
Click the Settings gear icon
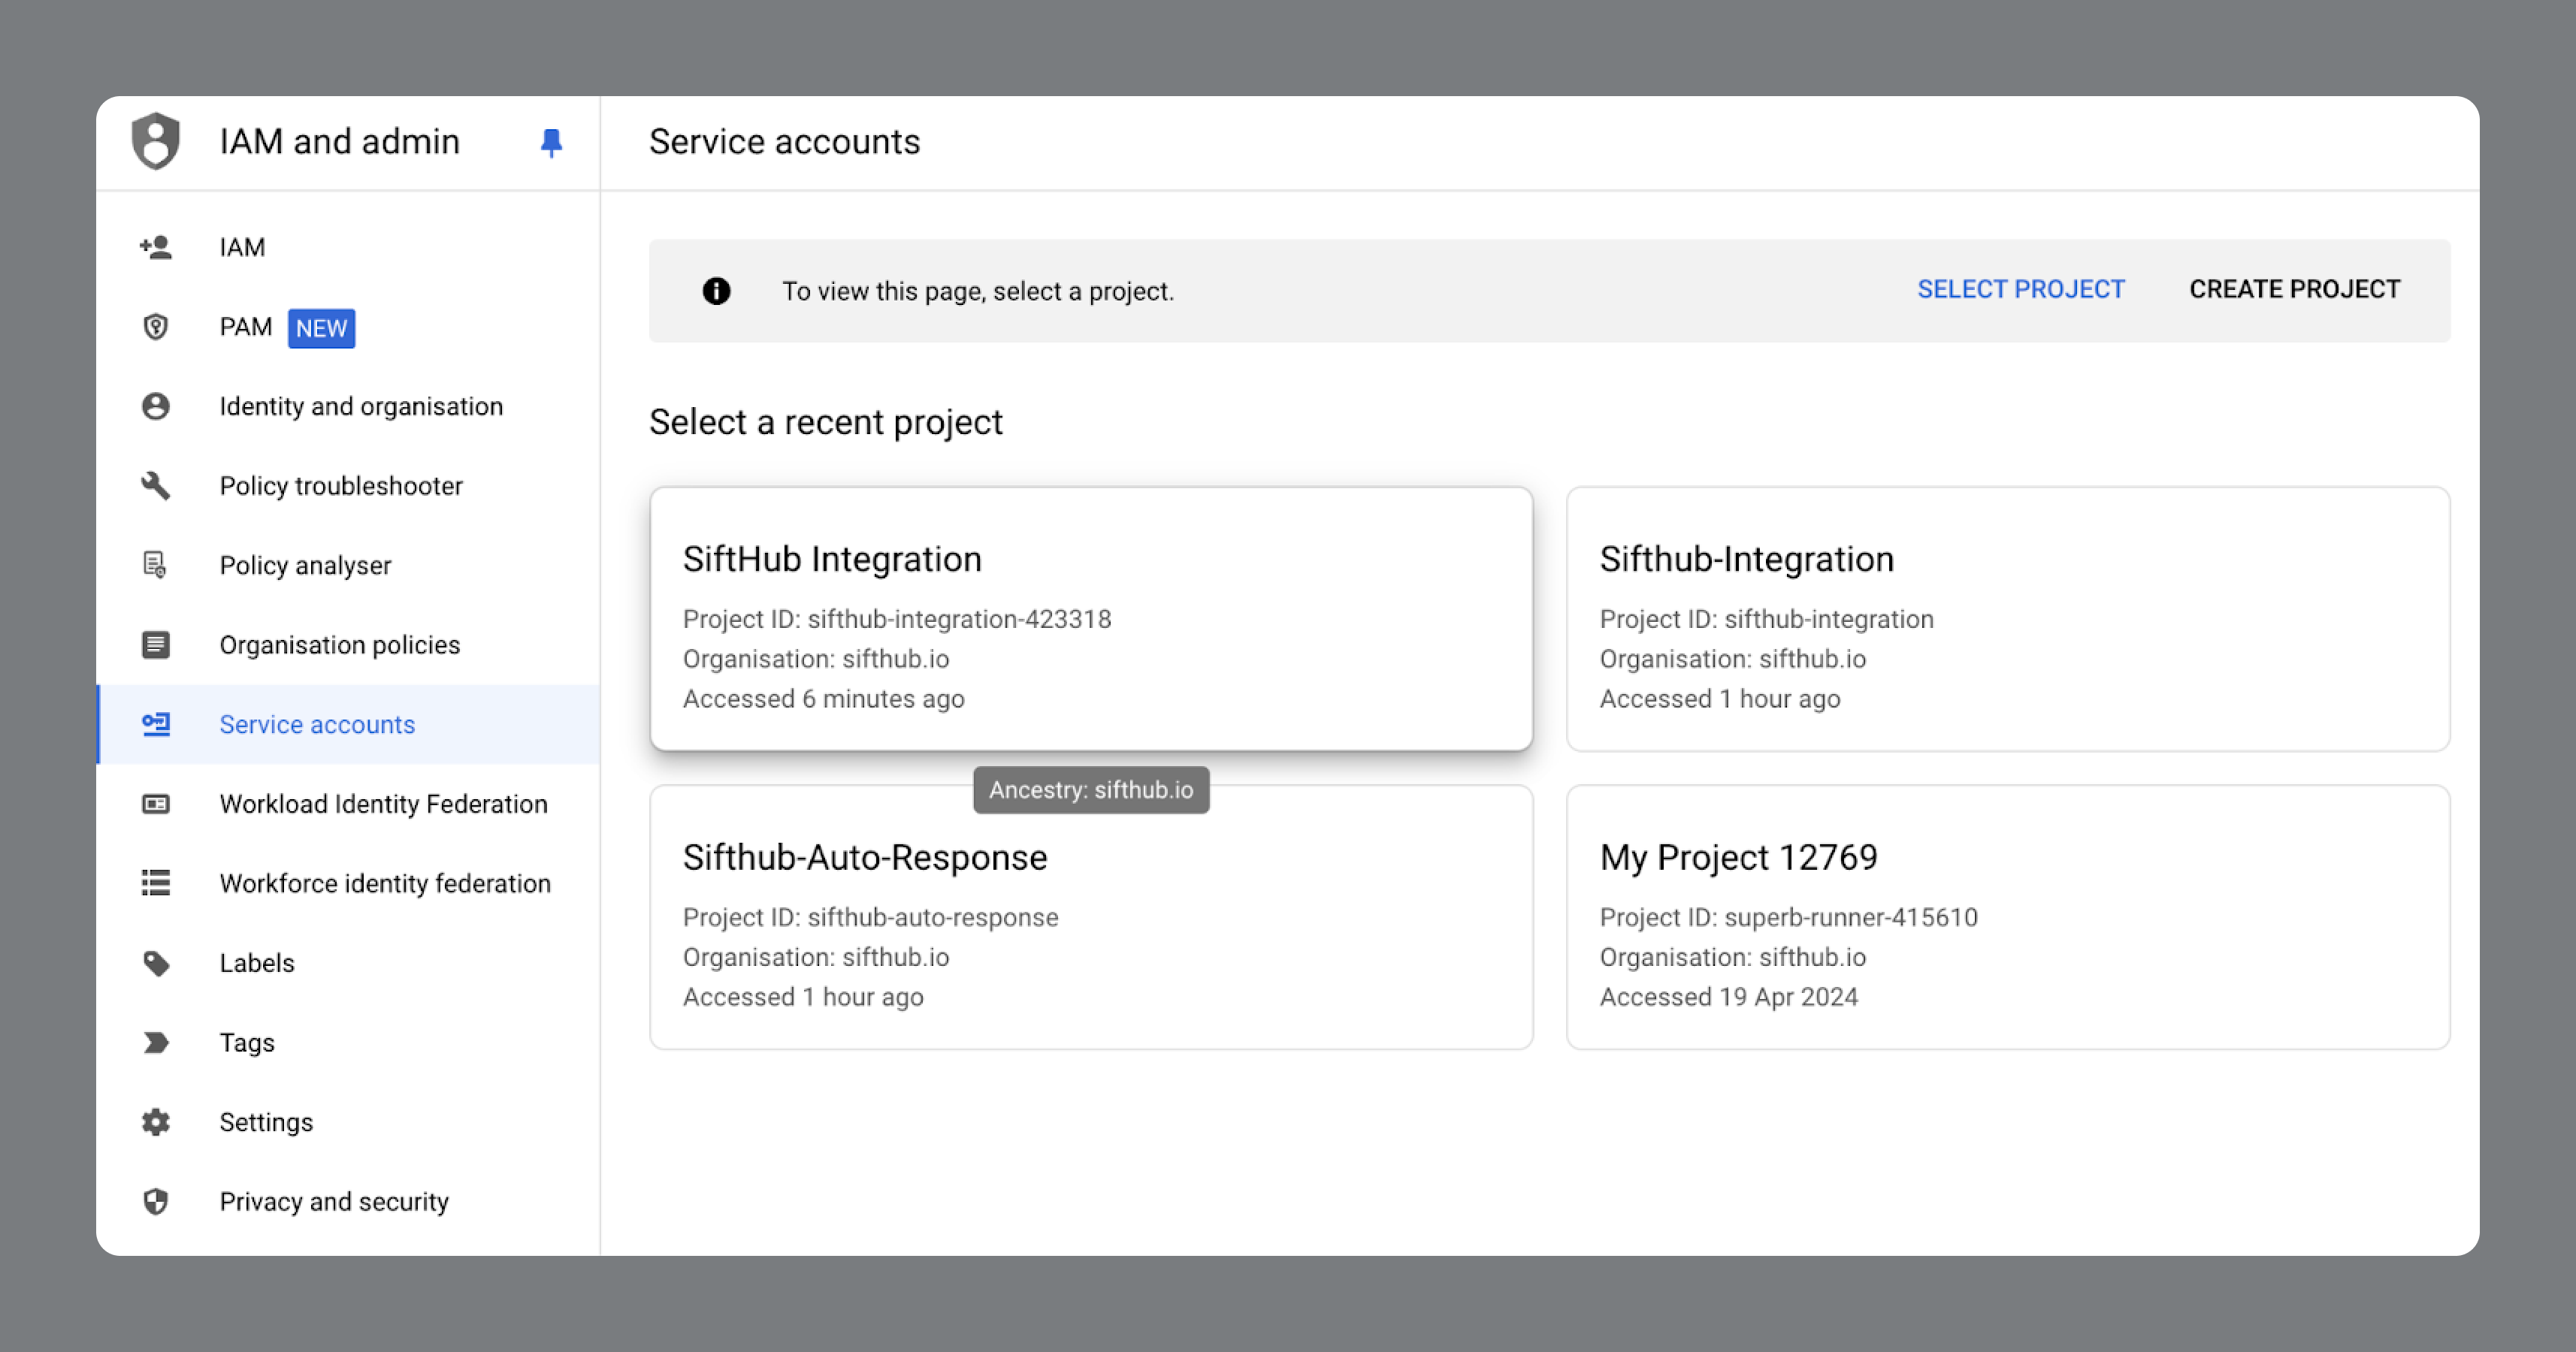click(x=156, y=1121)
